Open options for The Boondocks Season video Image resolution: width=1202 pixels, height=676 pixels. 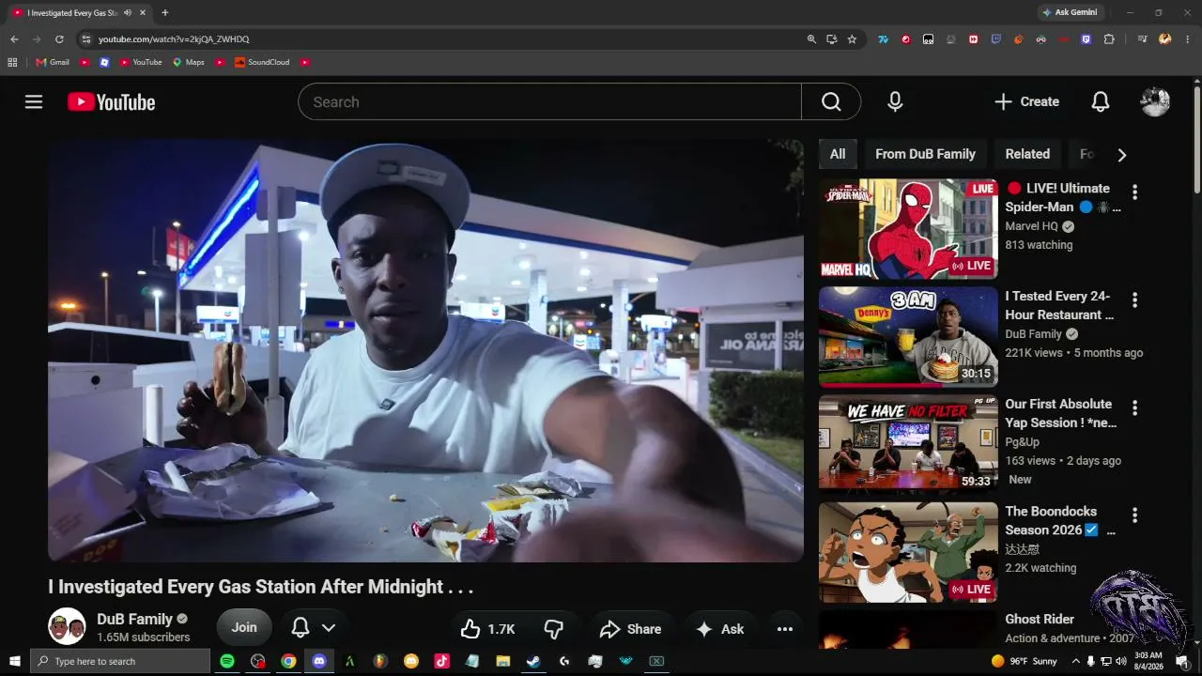click(x=1134, y=515)
